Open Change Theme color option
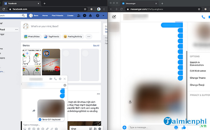The width and height of the screenshot is (210, 130). (x=198, y=78)
